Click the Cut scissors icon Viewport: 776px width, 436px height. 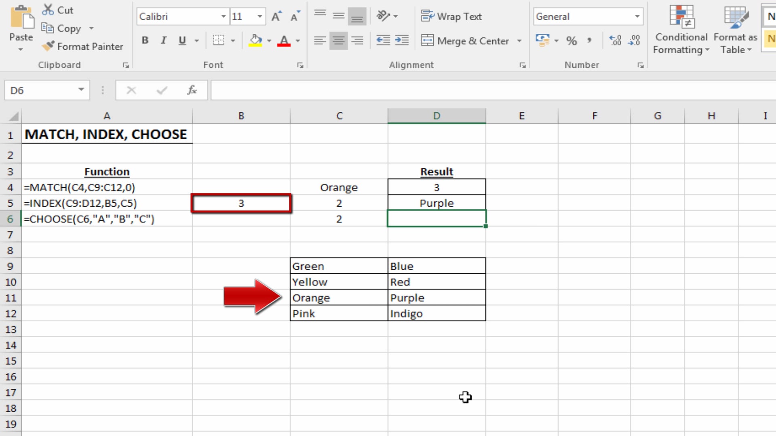(x=48, y=10)
